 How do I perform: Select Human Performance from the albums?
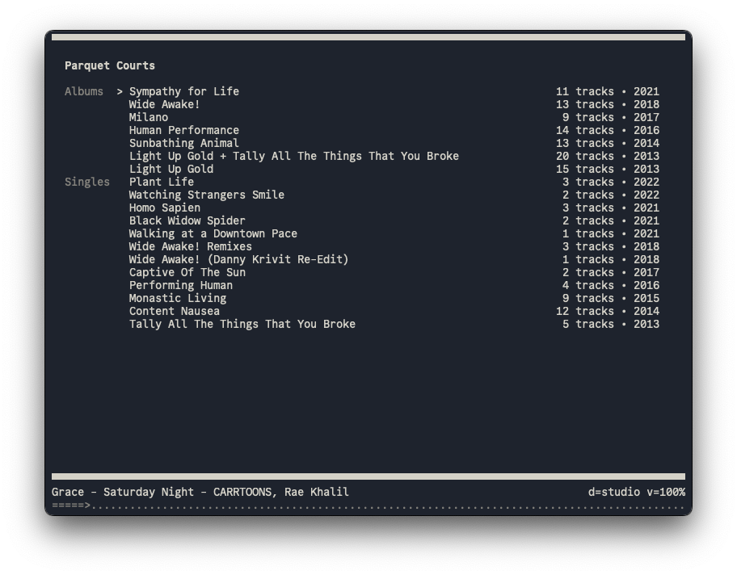(184, 130)
